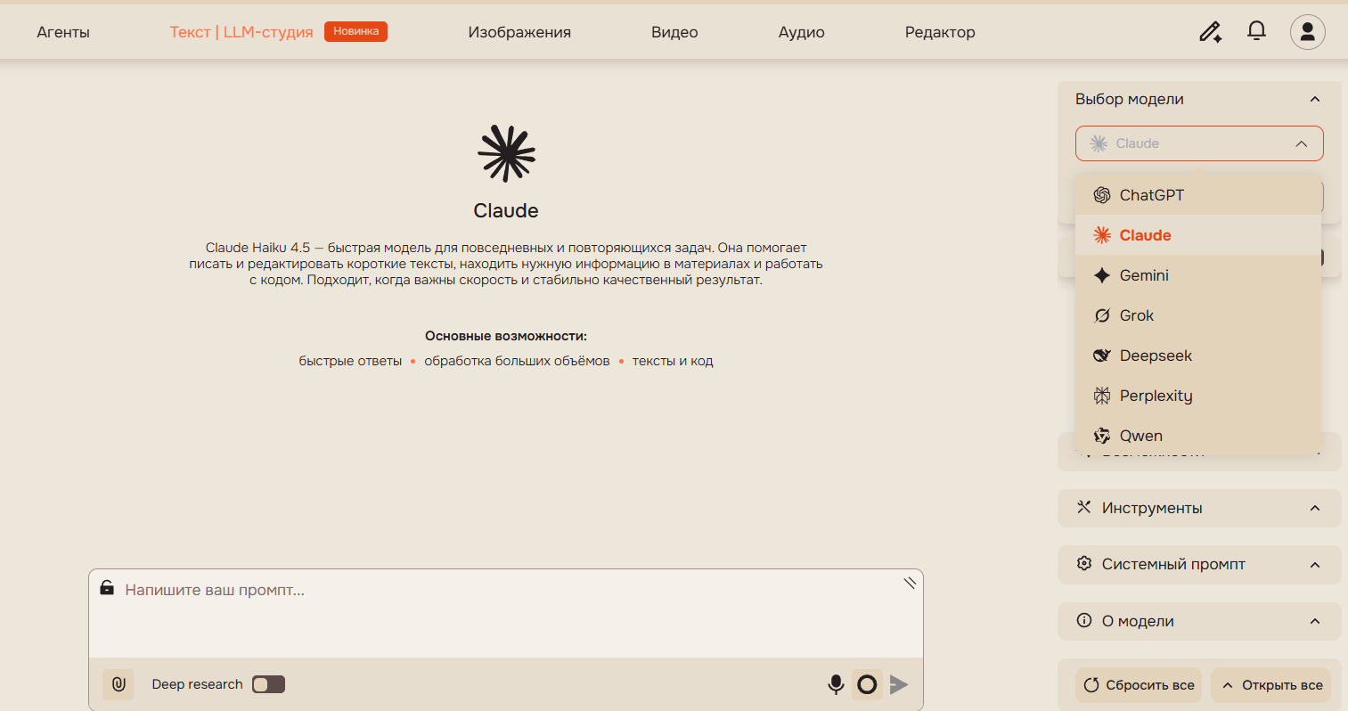Viewport: 1348px width, 711px height.
Task: Choose Claude in the model list
Action: pos(1197,235)
